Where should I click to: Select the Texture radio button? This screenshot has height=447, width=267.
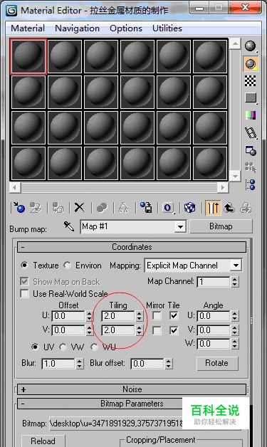24,265
